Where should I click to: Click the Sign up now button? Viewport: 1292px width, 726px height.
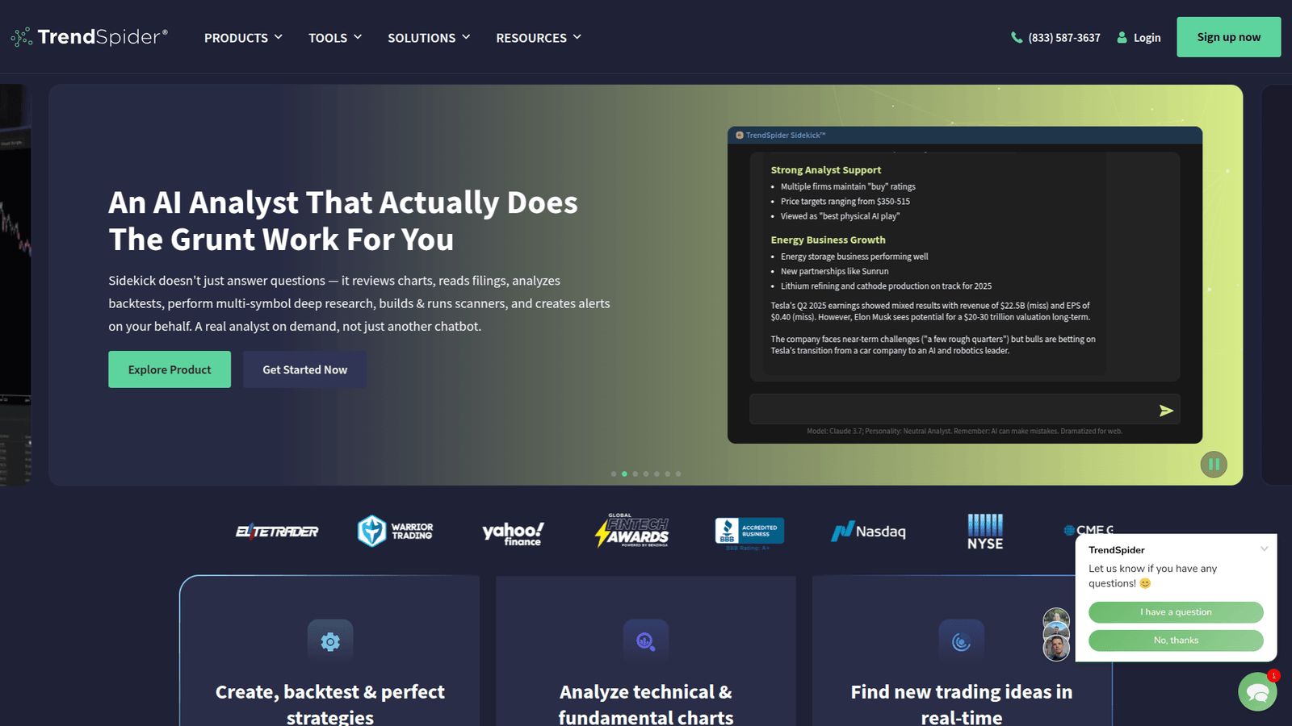pos(1228,37)
